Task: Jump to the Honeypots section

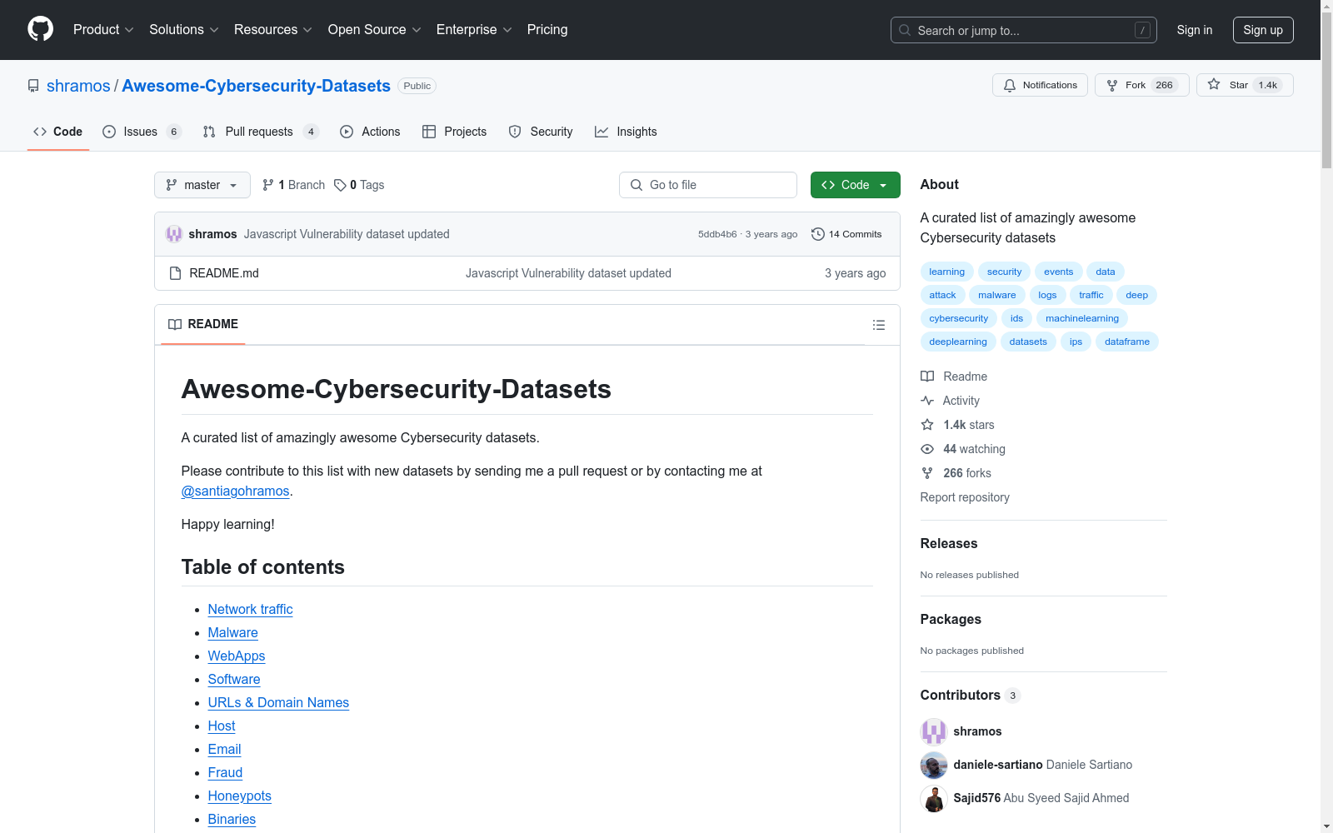Action: (240, 796)
